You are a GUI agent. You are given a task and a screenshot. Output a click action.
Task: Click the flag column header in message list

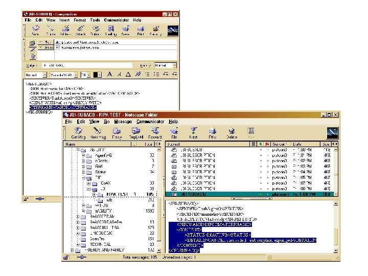point(267,144)
